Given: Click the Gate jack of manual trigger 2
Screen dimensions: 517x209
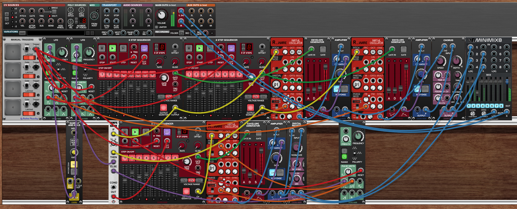Looking at the screenshot, I should click(27, 67).
